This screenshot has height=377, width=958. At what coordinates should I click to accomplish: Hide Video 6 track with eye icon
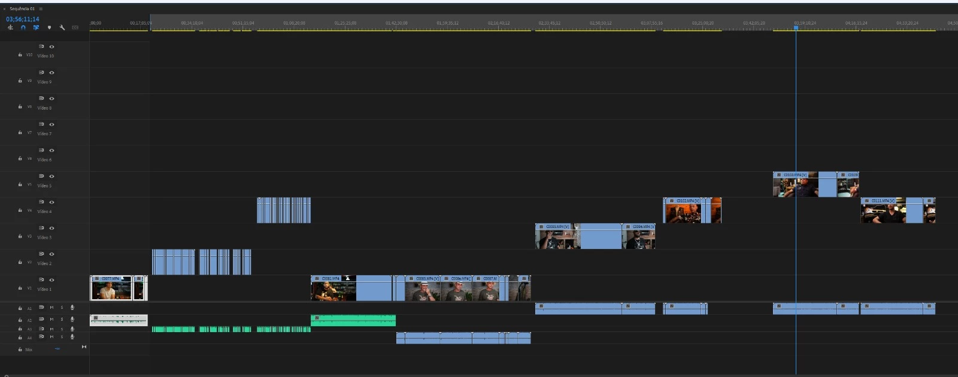(x=51, y=150)
